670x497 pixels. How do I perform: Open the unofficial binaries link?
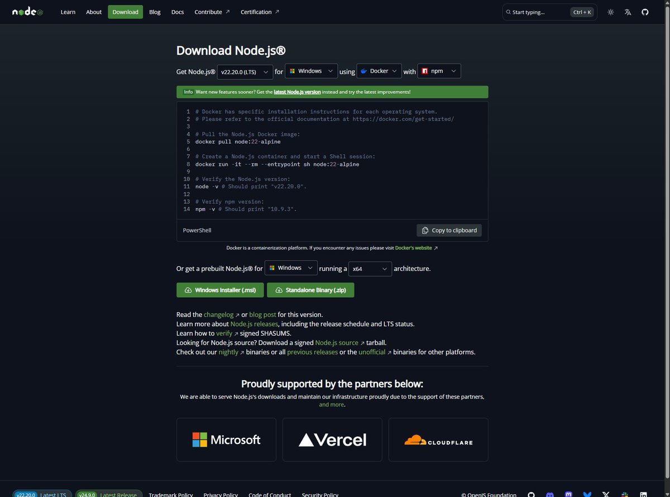[x=375, y=352]
